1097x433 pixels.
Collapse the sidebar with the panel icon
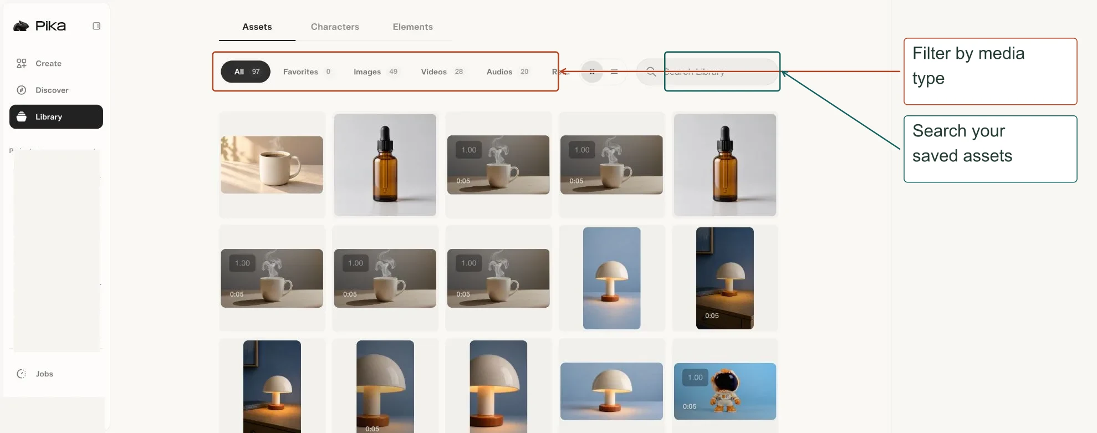click(96, 26)
